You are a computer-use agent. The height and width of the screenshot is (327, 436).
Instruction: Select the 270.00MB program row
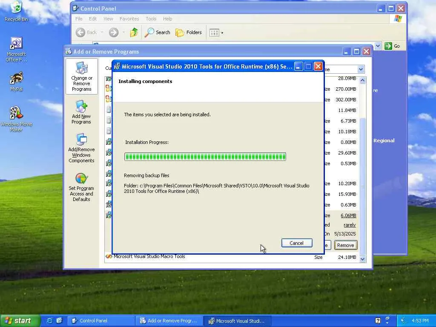tap(232, 89)
